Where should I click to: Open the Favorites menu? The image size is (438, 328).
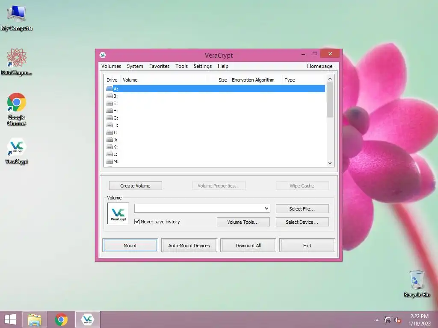[159, 66]
